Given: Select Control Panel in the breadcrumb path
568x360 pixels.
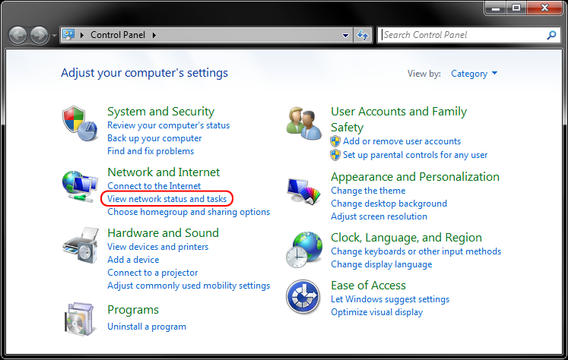Looking at the screenshot, I should point(118,35).
